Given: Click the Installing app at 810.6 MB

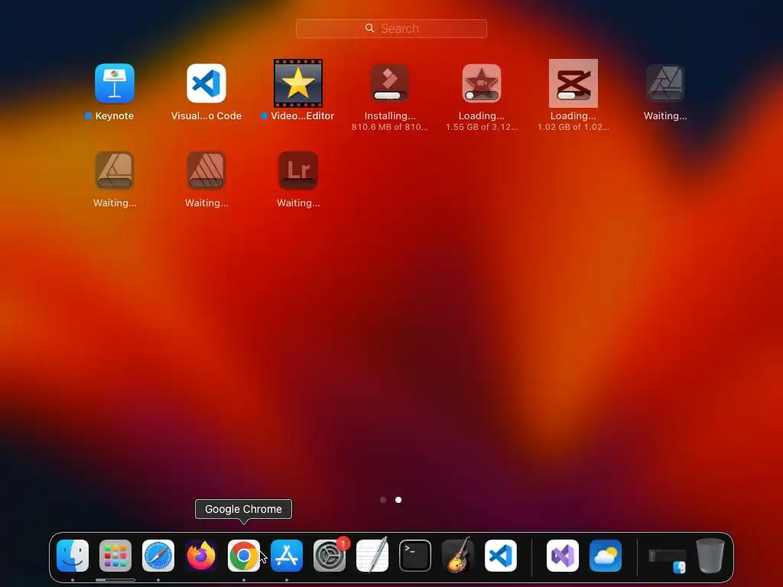Looking at the screenshot, I should tap(389, 83).
